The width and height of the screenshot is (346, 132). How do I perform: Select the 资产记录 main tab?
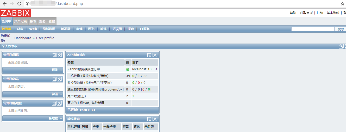tap(21, 21)
